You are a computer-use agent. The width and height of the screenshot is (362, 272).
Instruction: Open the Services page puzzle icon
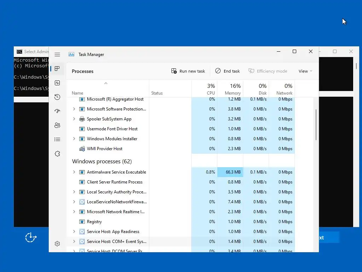click(57, 154)
